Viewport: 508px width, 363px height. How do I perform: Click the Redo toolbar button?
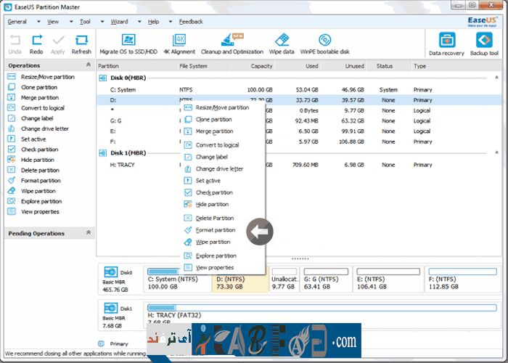(x=36, y=43)
